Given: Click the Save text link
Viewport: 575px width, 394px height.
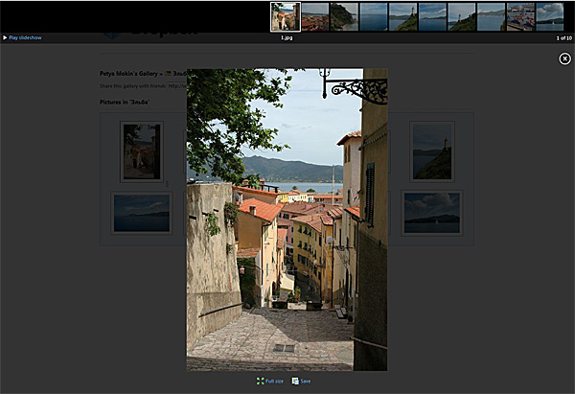Looking at the screenshot, I should [306, 381].
